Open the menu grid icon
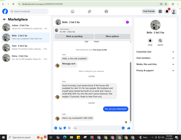 (160, 11)
